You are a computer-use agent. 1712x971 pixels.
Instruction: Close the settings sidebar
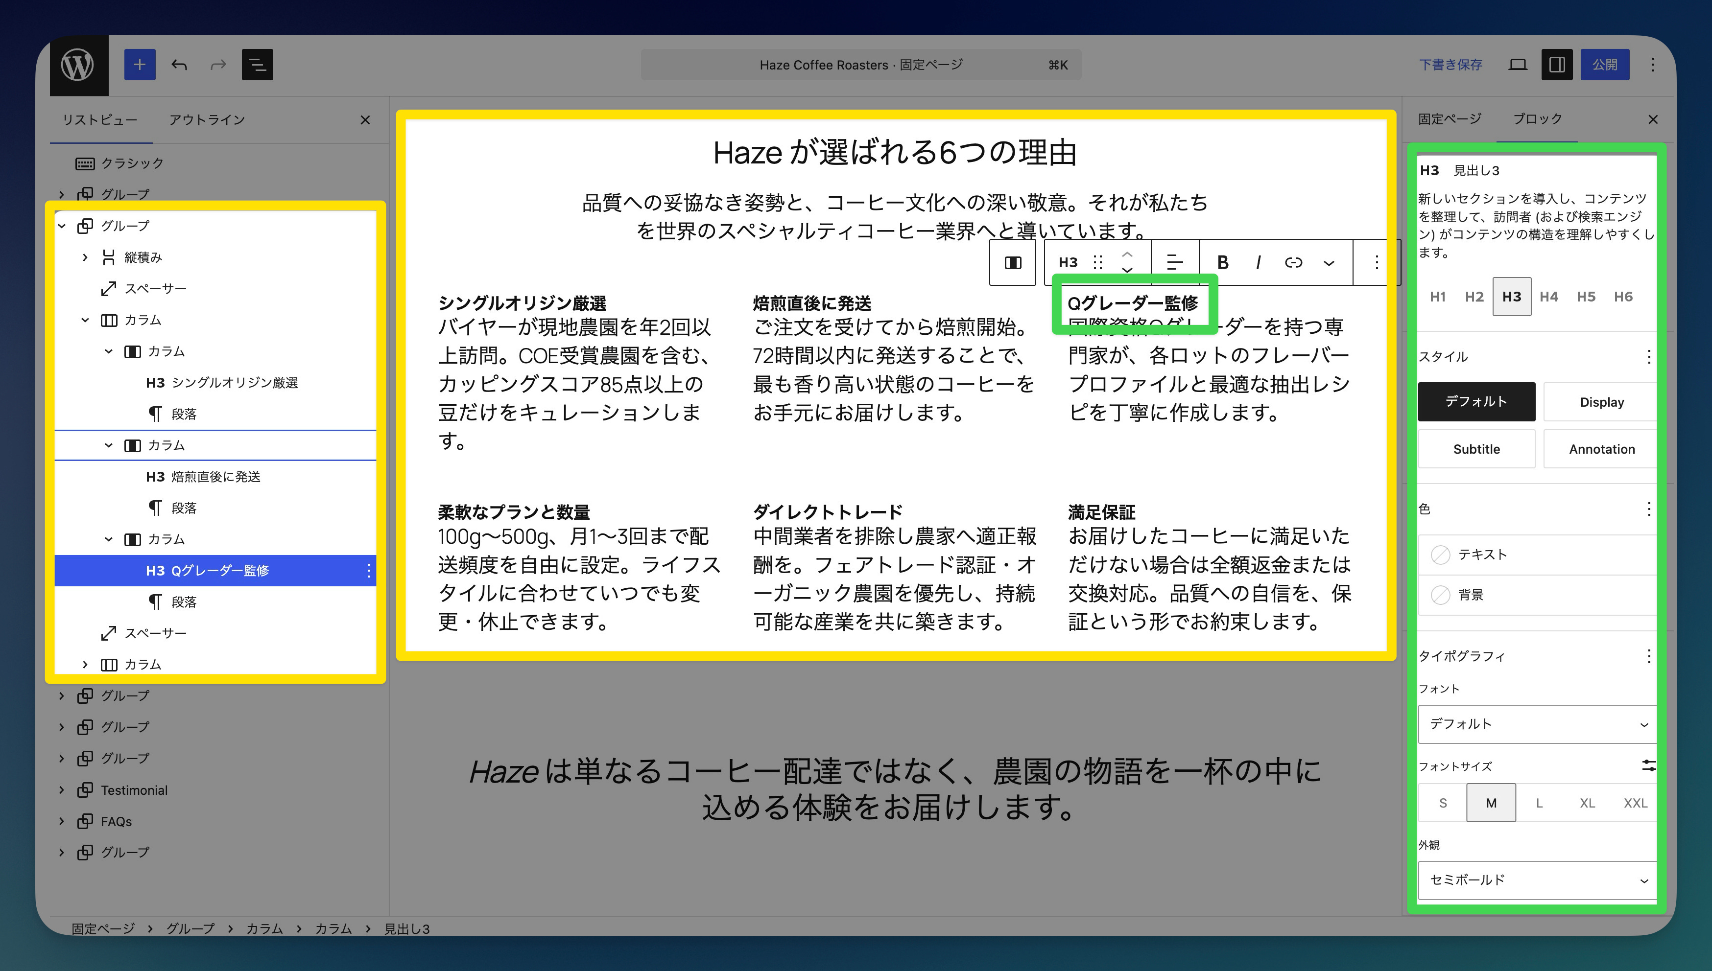click(x=1653, y=119)
